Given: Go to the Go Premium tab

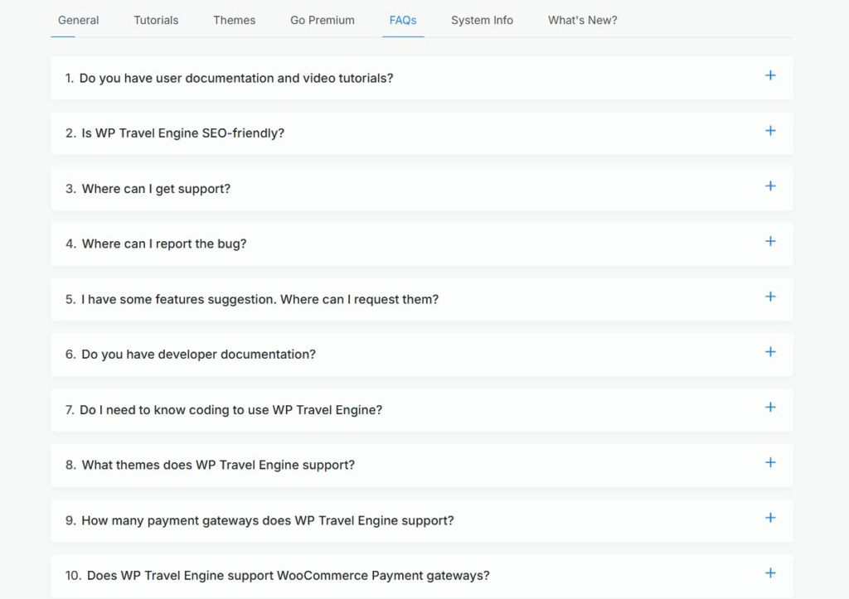Looking at the screenshot, I should coord(322,20).
